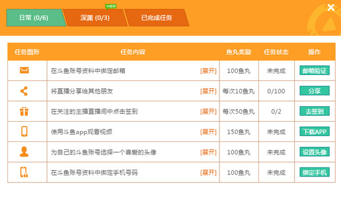Click the text 将直播分享给其他朋友
The width and height of the screenshot is (341, 210).
(x=82, y=91)
